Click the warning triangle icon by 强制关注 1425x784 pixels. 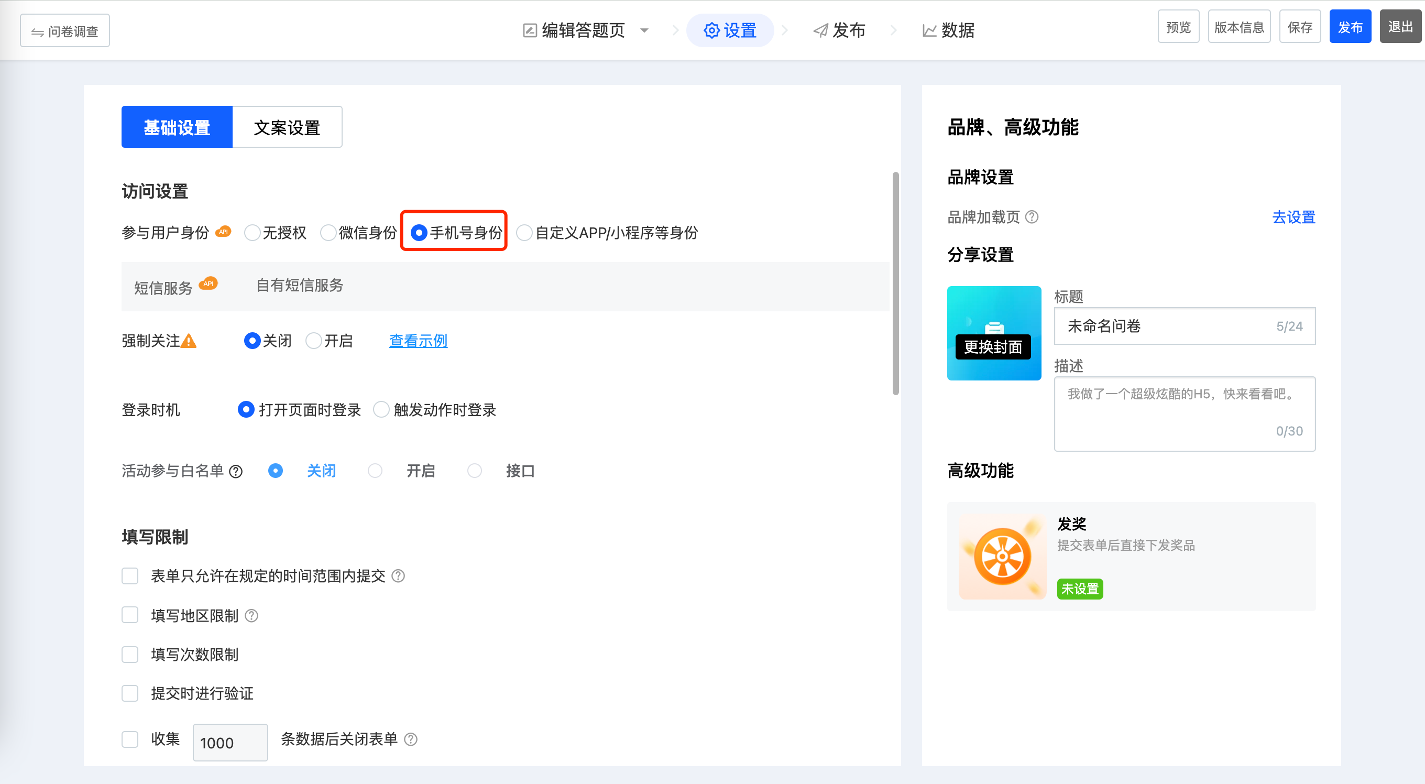point(189,341)
